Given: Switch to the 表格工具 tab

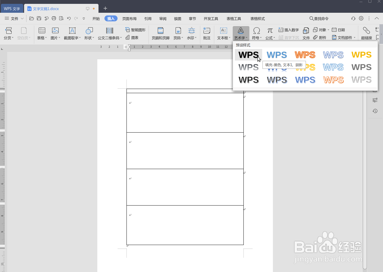Looking at the screenshot, I should coord(234,19).
